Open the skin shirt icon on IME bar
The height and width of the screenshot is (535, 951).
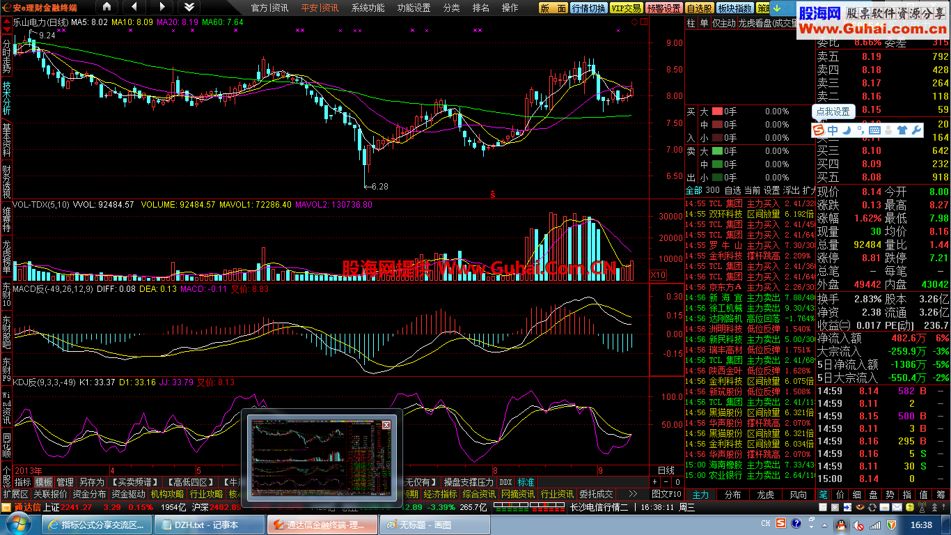(902, 130)
